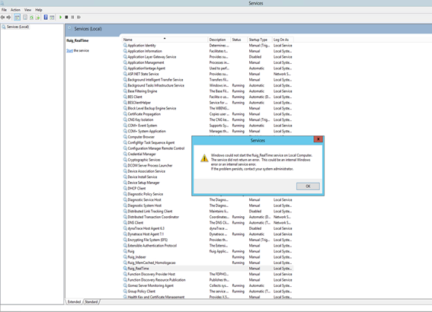Click the gear icon beside DNS Client
The image size is (432, 312).
(125, 223)
